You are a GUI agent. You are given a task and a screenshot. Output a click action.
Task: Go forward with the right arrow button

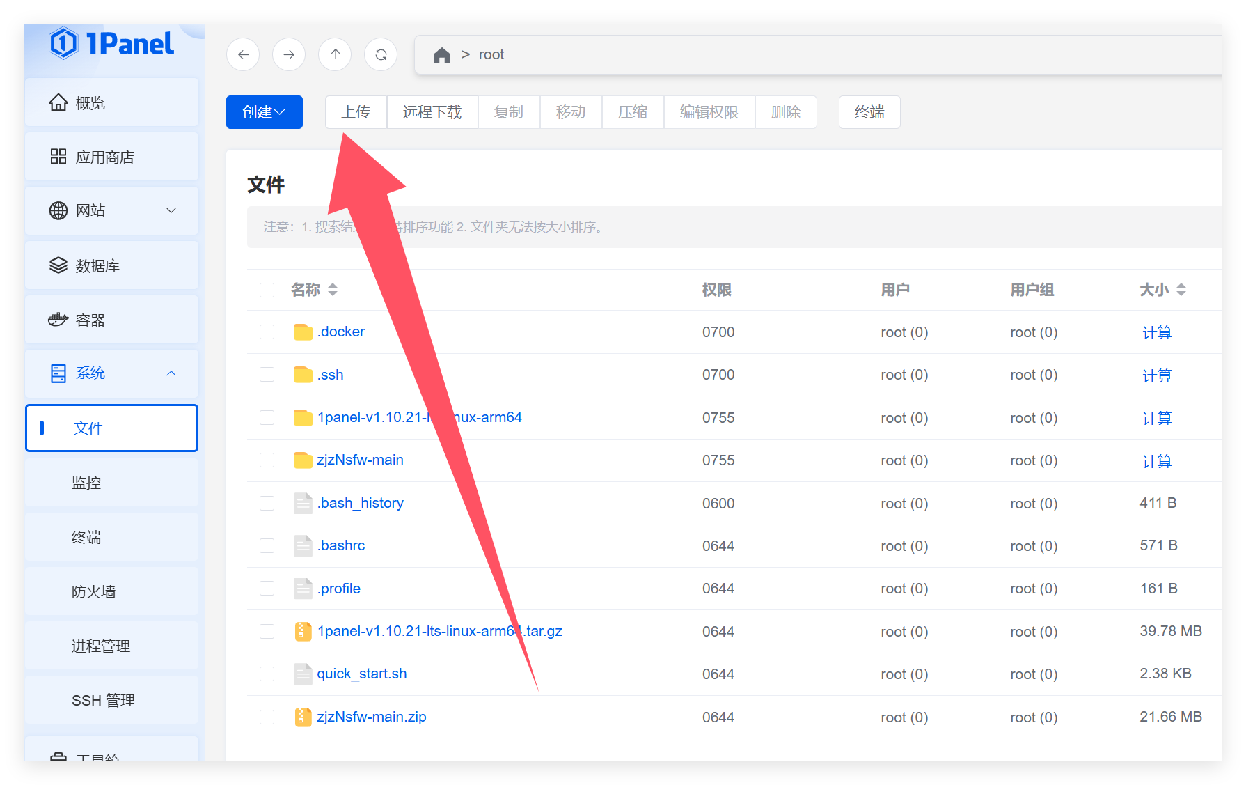[x=289, y=54]
